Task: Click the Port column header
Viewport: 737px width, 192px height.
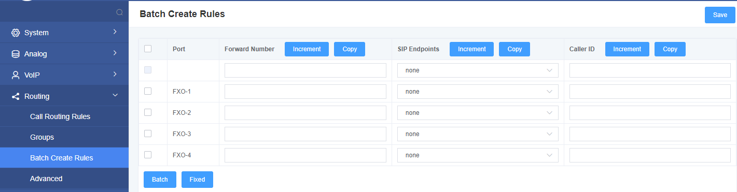Action: [179, 49]
